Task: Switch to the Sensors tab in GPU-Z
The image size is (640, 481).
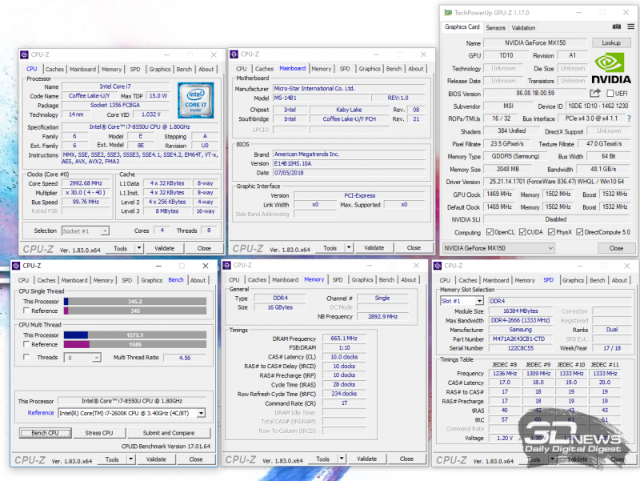Action: click(x=495, y=28)
